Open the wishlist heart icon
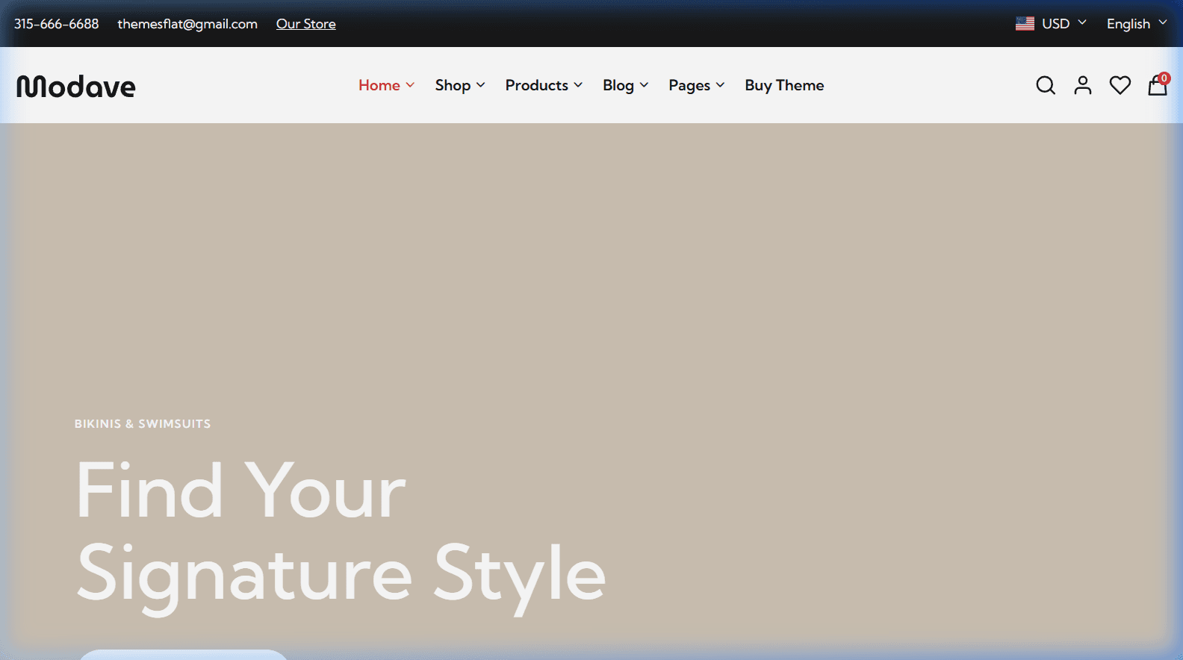 (x=1120, y=86)
